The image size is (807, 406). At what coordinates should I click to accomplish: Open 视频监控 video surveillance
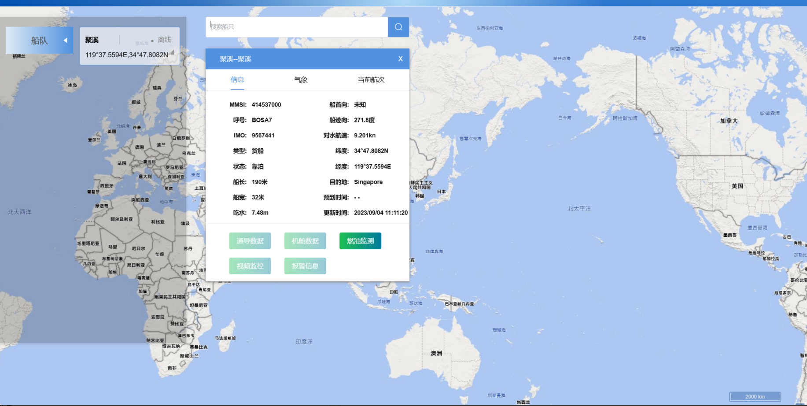[x=250, y=266]
